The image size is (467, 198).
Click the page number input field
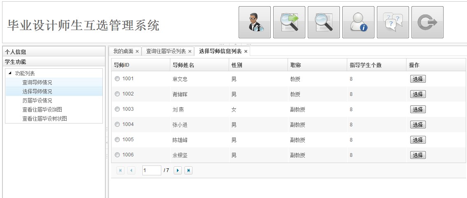(151, 170)
